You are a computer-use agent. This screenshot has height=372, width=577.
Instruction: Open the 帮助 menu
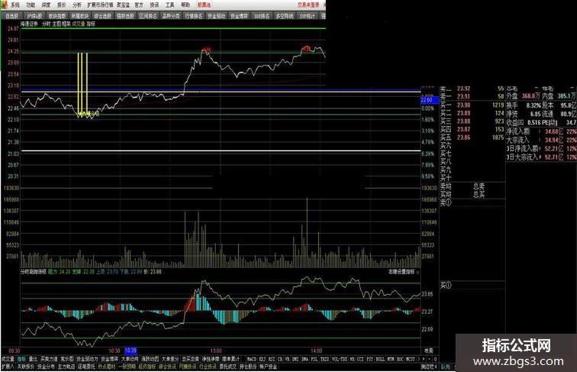point(186,5)
